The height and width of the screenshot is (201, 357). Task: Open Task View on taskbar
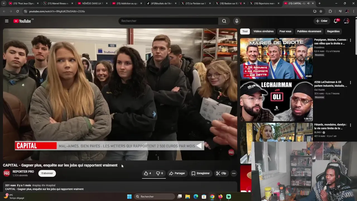[180, 197]
